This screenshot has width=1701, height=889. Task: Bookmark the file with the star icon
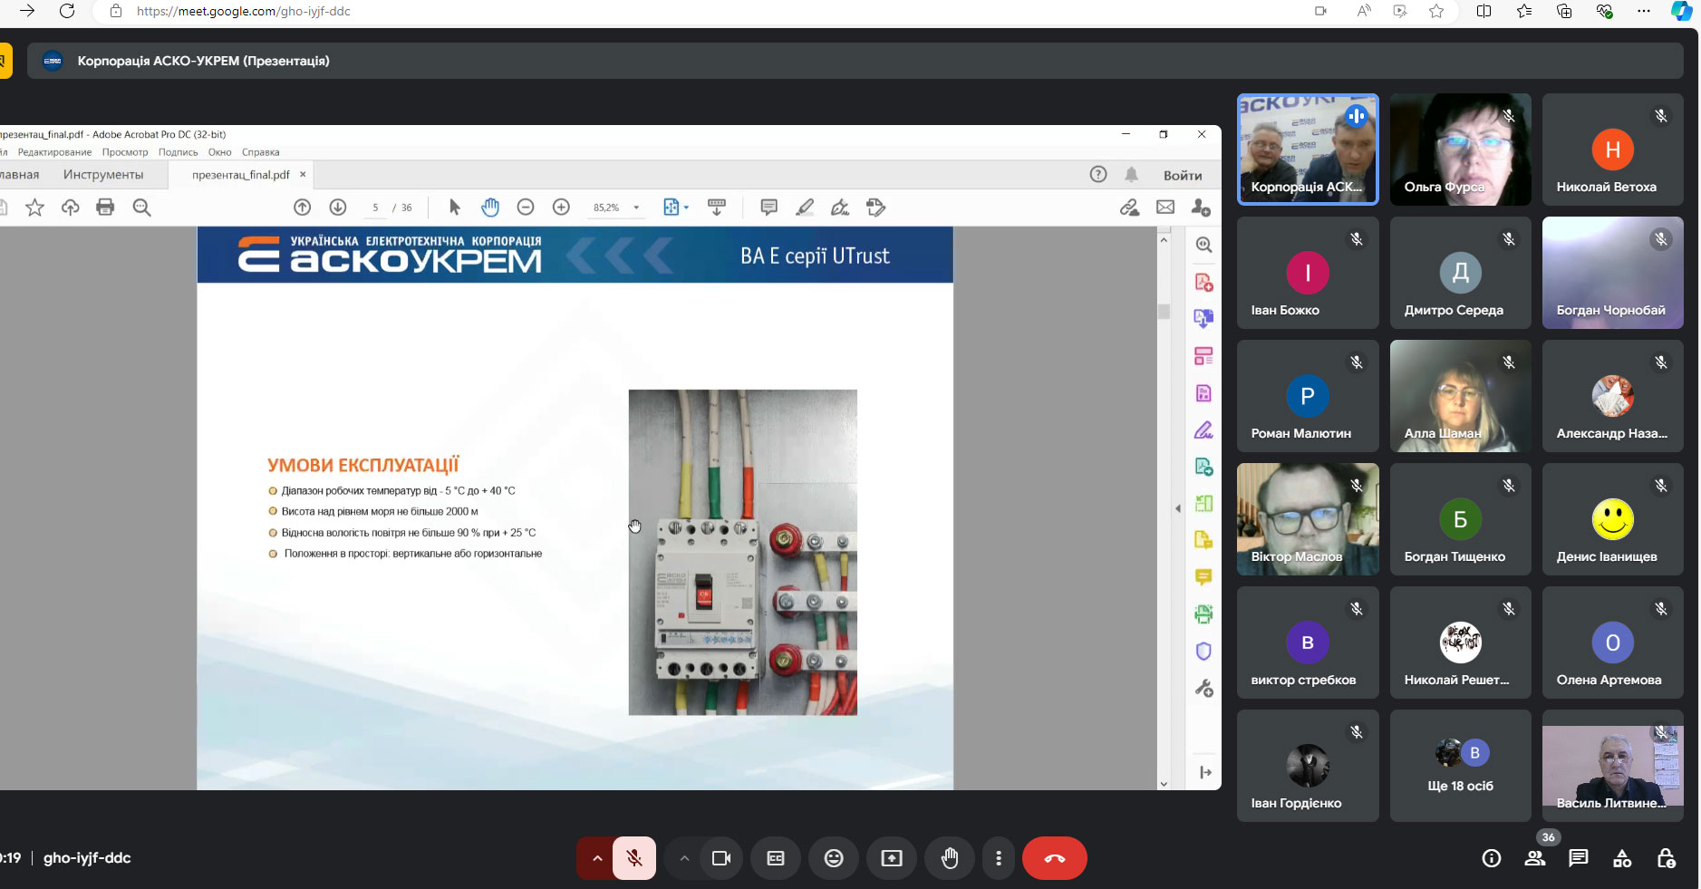coord(34,208)
